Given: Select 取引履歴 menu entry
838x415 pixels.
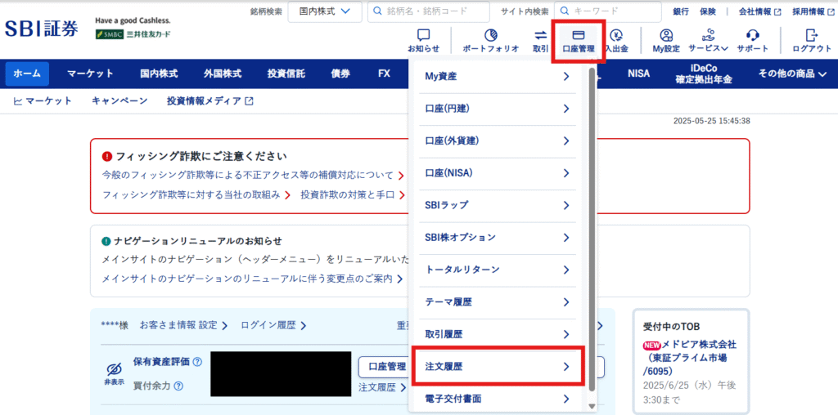Looking at the screenshot, I should pos(497,334).
